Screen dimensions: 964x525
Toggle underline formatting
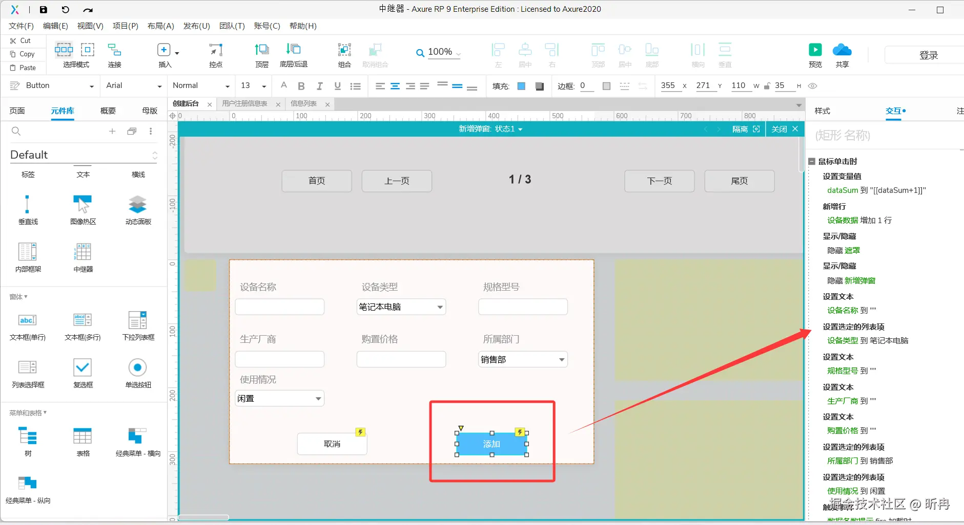[337, 86]
